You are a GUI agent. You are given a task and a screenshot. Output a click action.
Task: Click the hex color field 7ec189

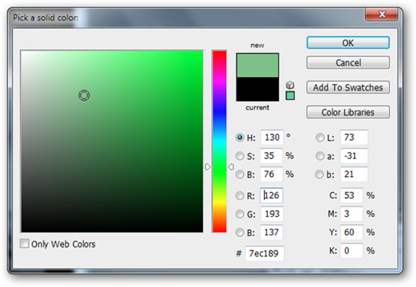[x=265, y=254]
